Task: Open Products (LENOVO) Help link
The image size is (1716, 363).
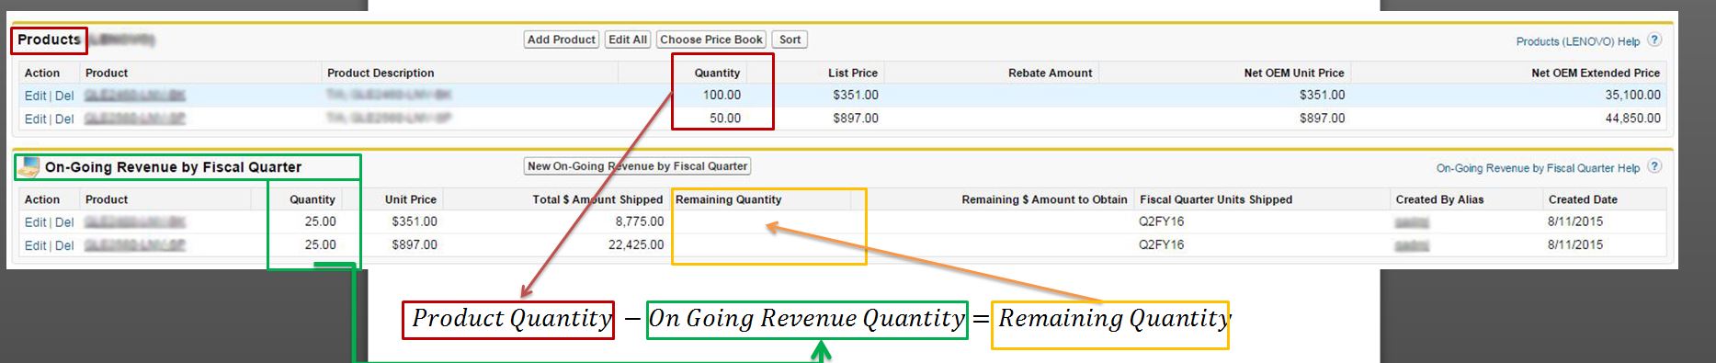Action: (1578, 41)
